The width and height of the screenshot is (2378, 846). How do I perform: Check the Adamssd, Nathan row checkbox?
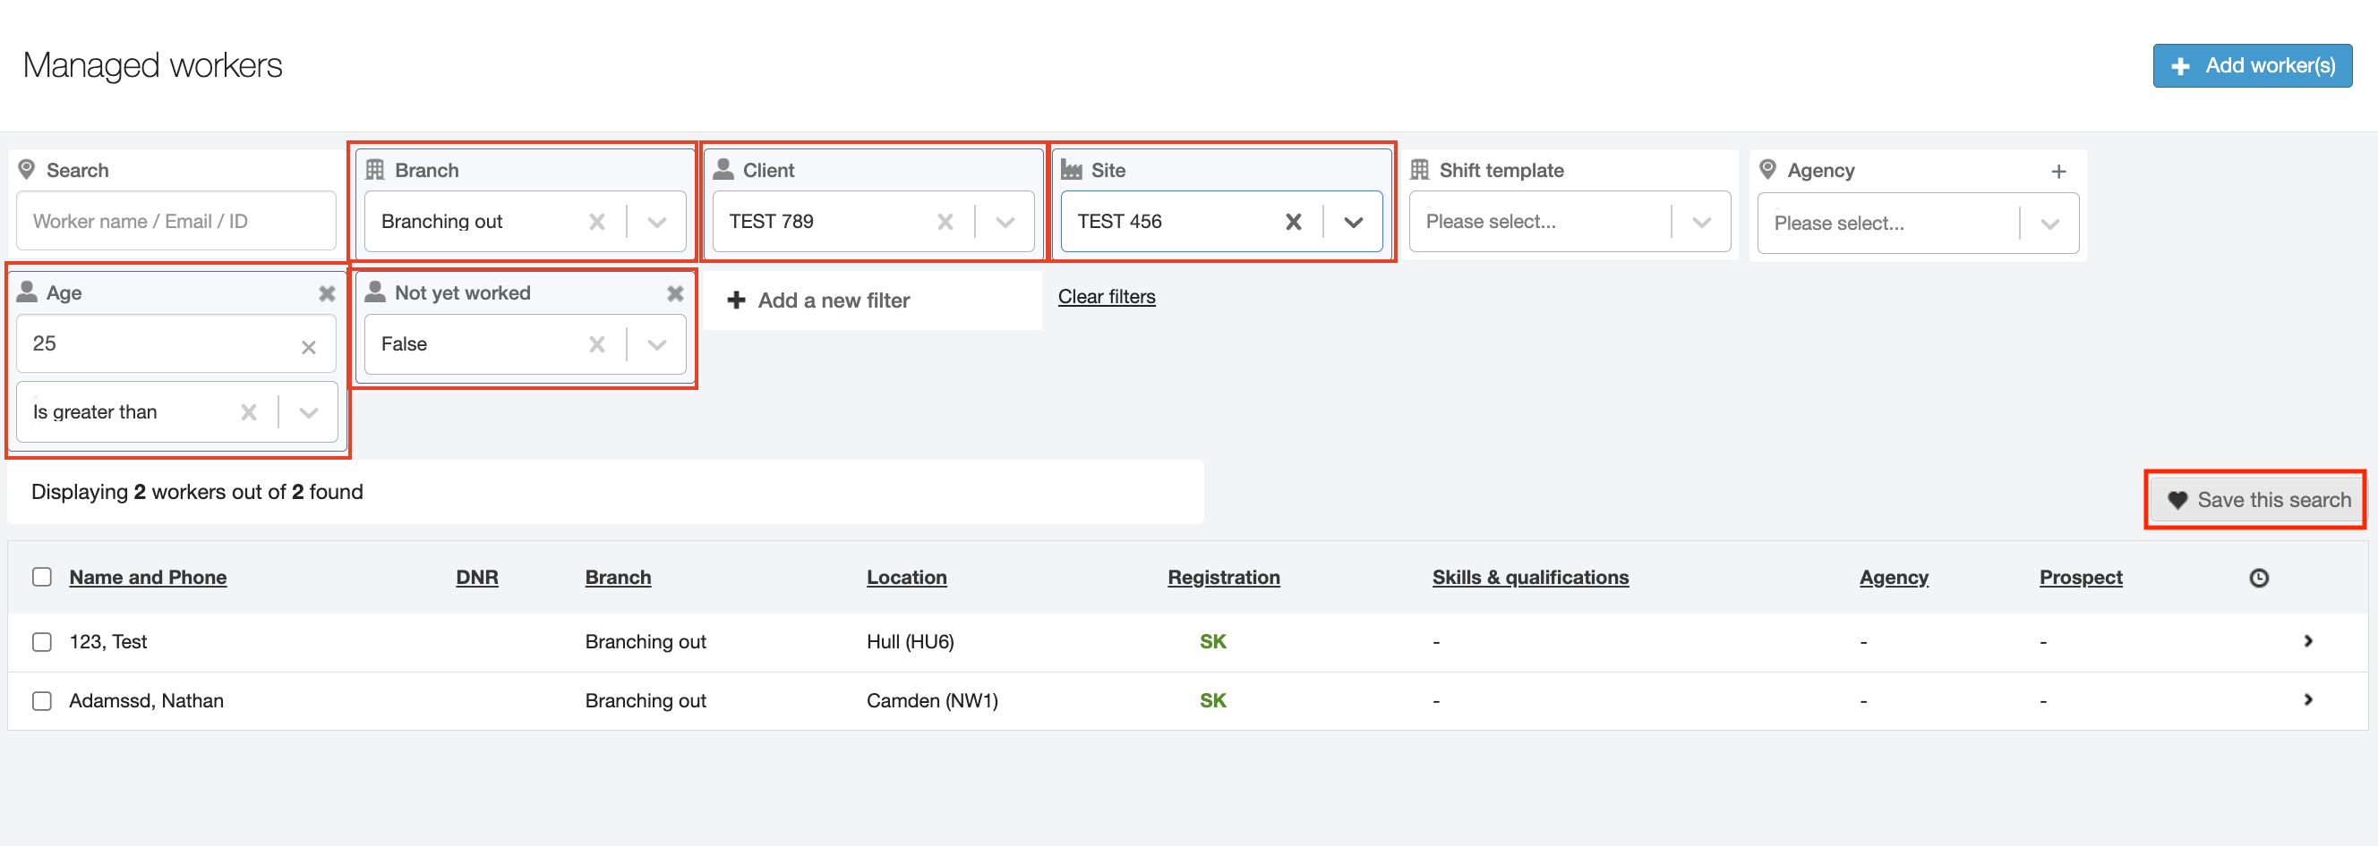click(41, 700)
